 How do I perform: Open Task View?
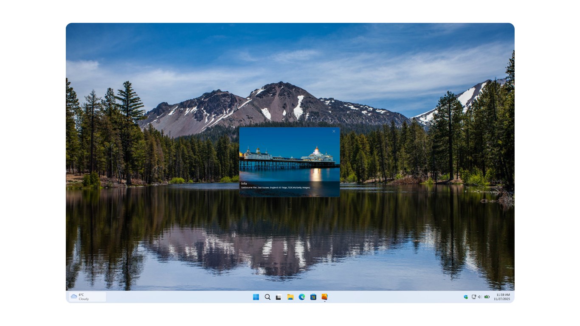[278, 297]
